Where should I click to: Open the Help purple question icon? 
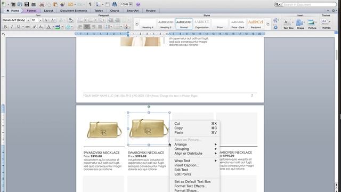coord(138,4)
